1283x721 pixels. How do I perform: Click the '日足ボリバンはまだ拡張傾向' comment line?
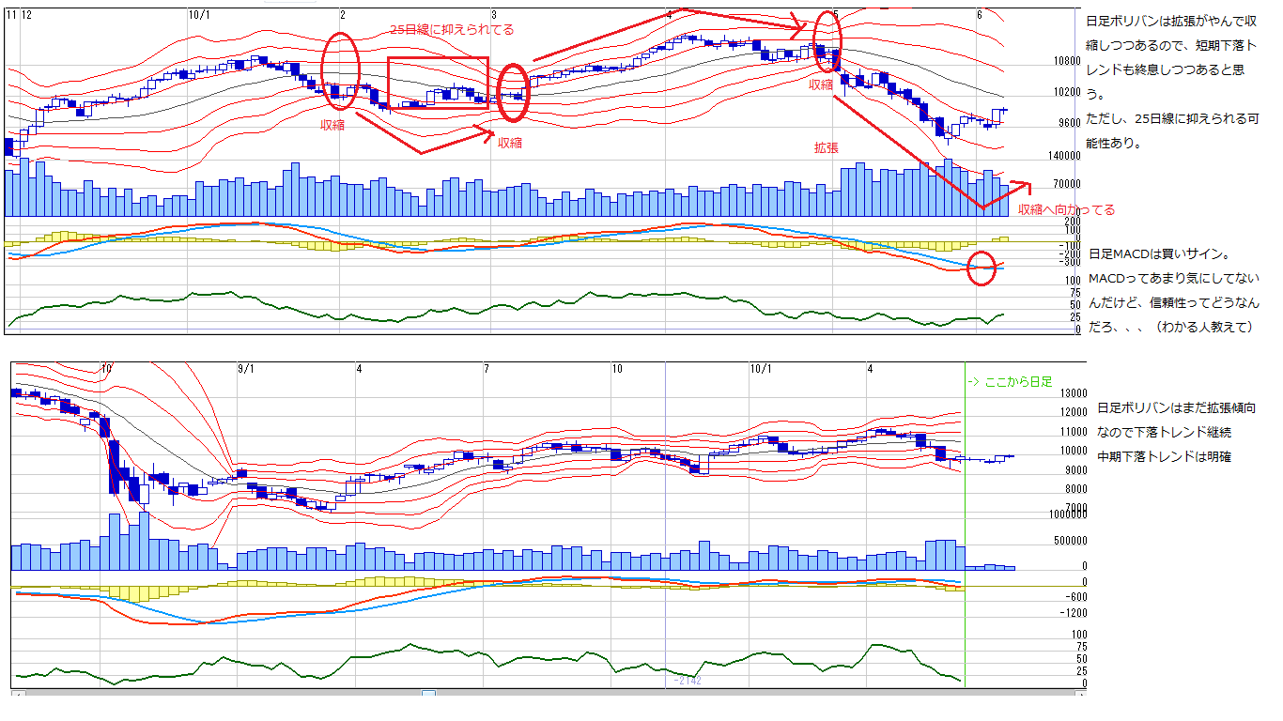point(1176,408)
